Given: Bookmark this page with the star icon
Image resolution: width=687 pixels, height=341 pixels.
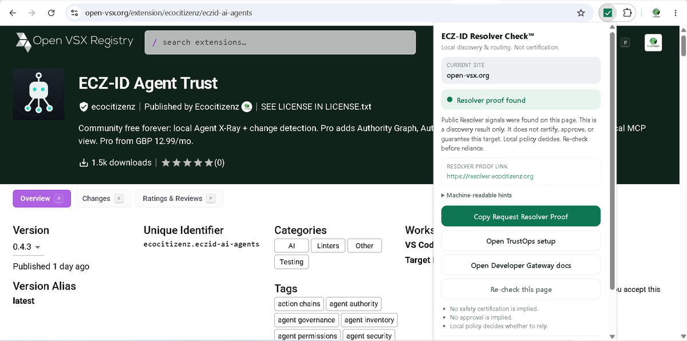Looking at the screenshot, I should (581, 13).
